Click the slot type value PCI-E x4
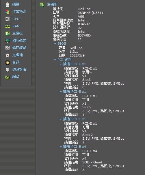Viewport: 145px width, 175px height. (x=90, y=151)
